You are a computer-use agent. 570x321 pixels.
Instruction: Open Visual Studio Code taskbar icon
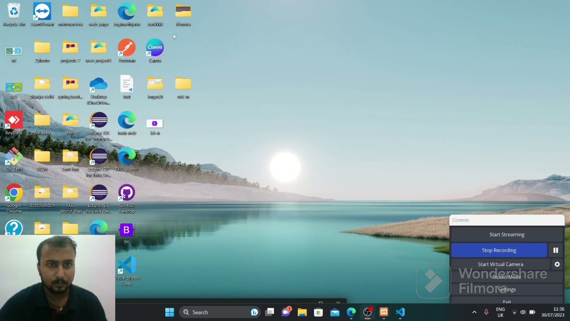[x=400, y=312]
